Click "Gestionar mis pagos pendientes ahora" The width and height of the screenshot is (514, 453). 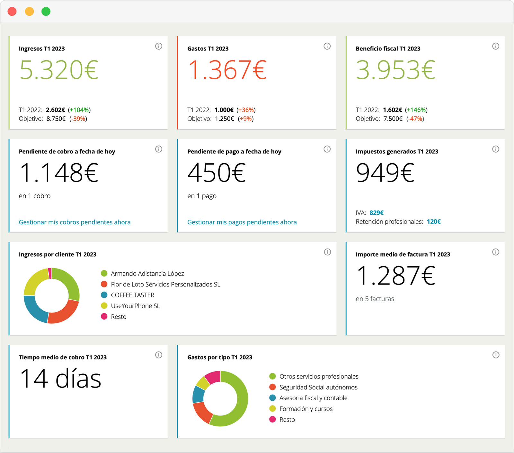point(242,222)
